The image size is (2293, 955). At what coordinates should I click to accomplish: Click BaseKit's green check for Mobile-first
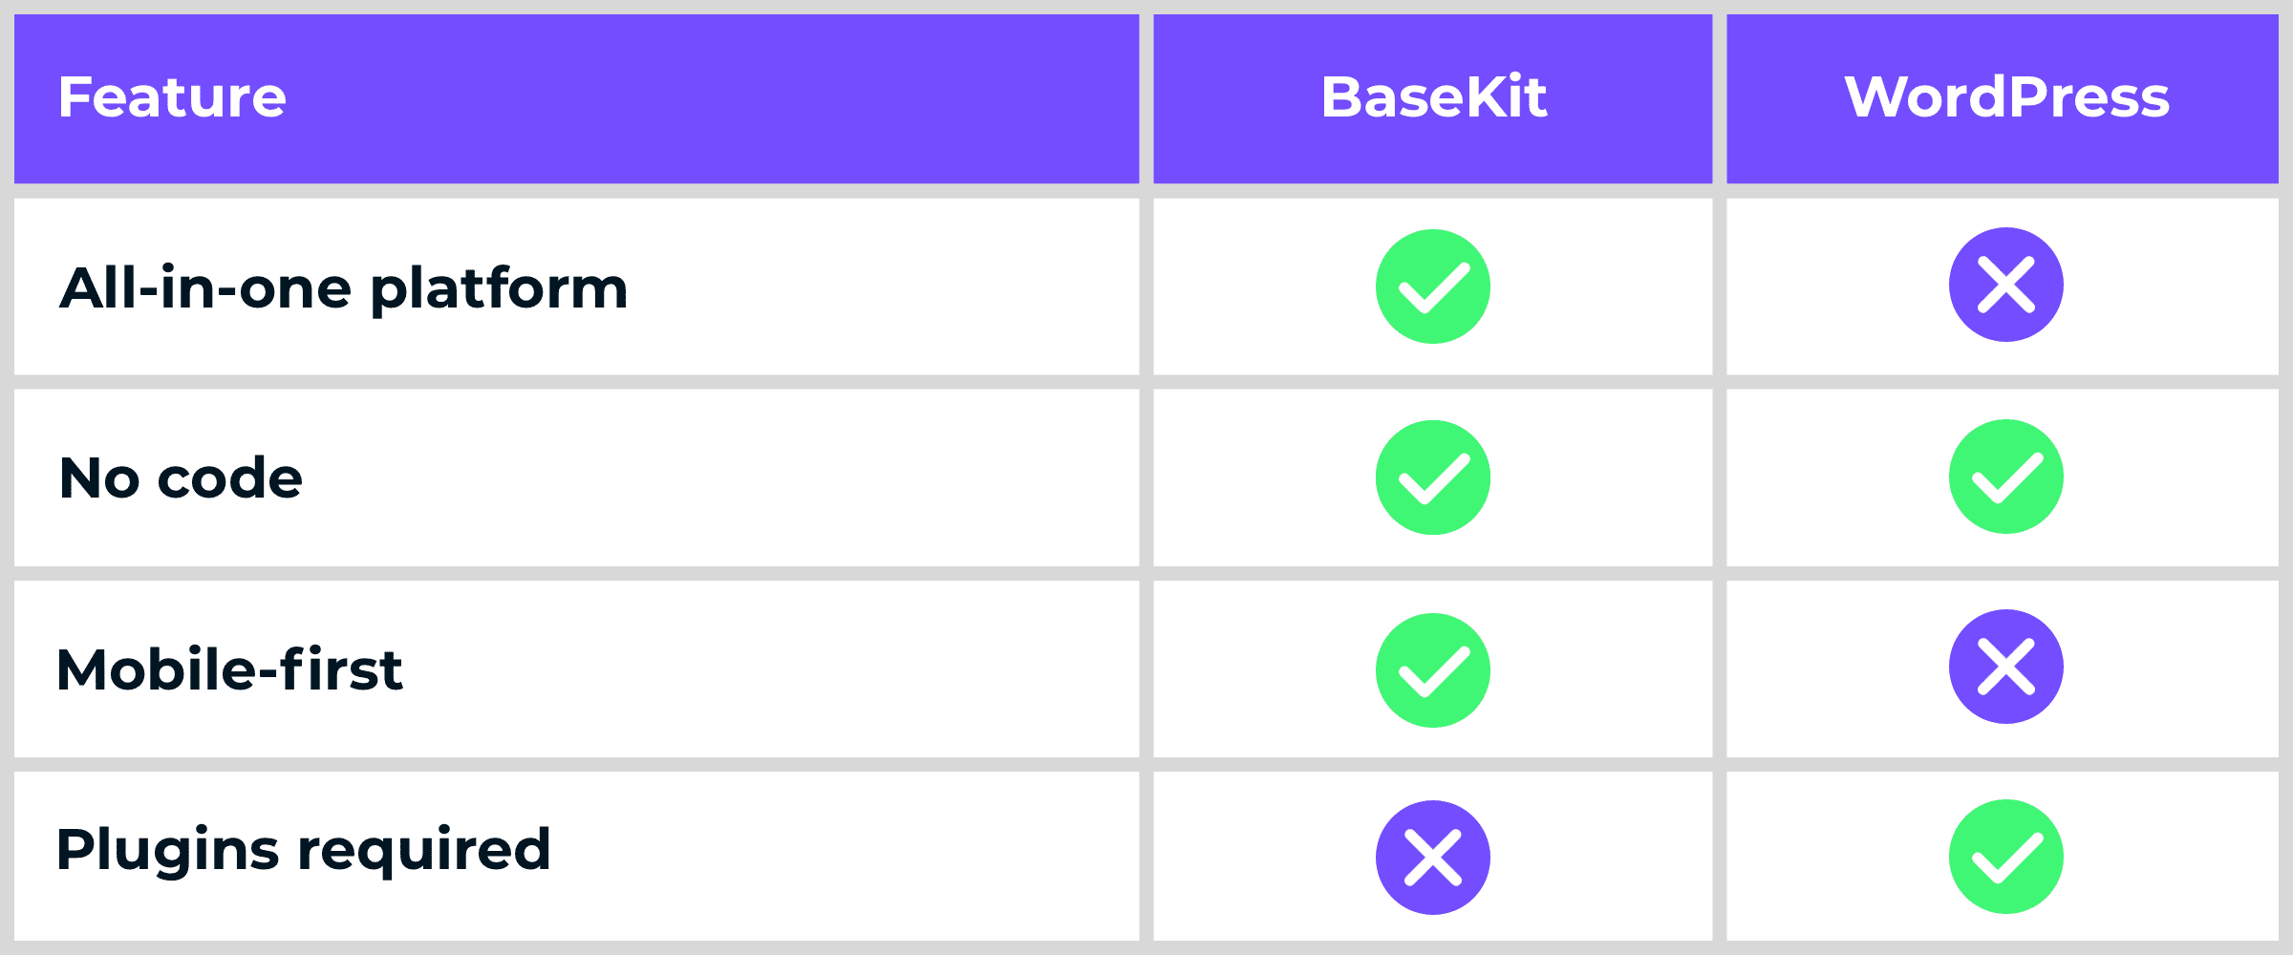[x=1432, y=670]
